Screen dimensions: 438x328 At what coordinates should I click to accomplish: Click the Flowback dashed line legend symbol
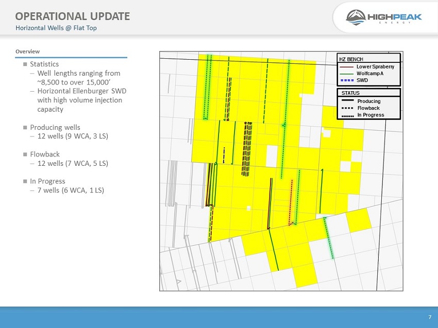pyautogui.click(x=347, y=108)
